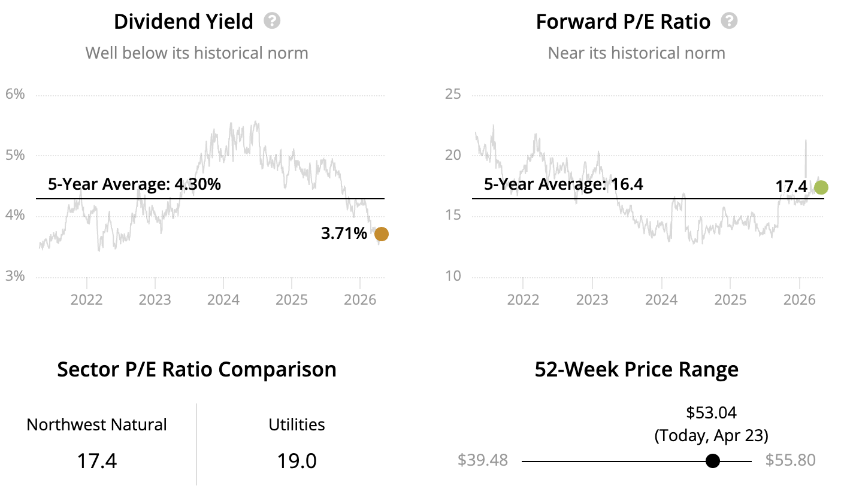Click the 5-Year Average 16.4 label
Viewport: 847px width, 504px height.
(563, 184)
